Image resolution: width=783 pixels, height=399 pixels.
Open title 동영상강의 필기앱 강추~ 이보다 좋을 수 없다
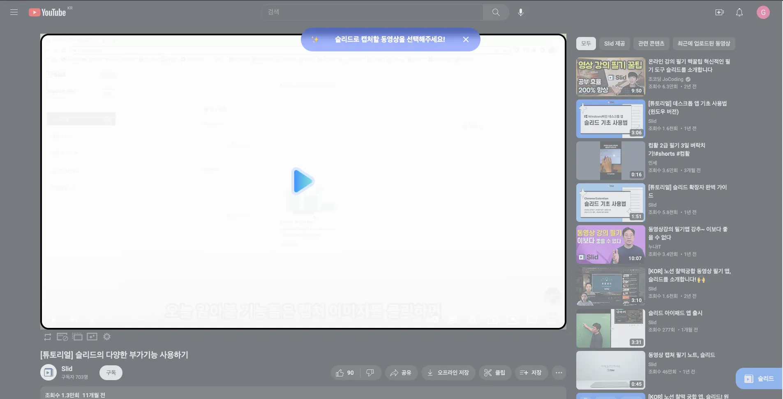tap(688, 233)
